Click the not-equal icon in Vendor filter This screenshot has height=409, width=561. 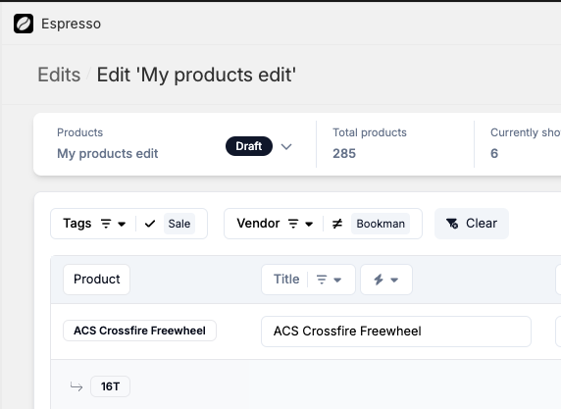point(337,224)
